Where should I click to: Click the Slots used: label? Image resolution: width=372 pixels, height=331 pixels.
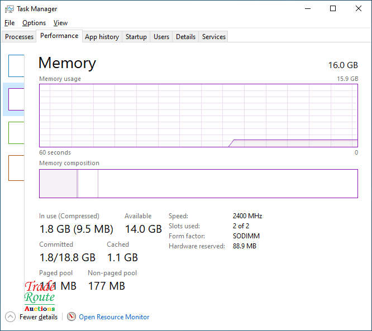[184, 226]
